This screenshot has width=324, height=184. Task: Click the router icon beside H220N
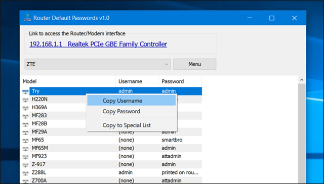coord(25,100)
